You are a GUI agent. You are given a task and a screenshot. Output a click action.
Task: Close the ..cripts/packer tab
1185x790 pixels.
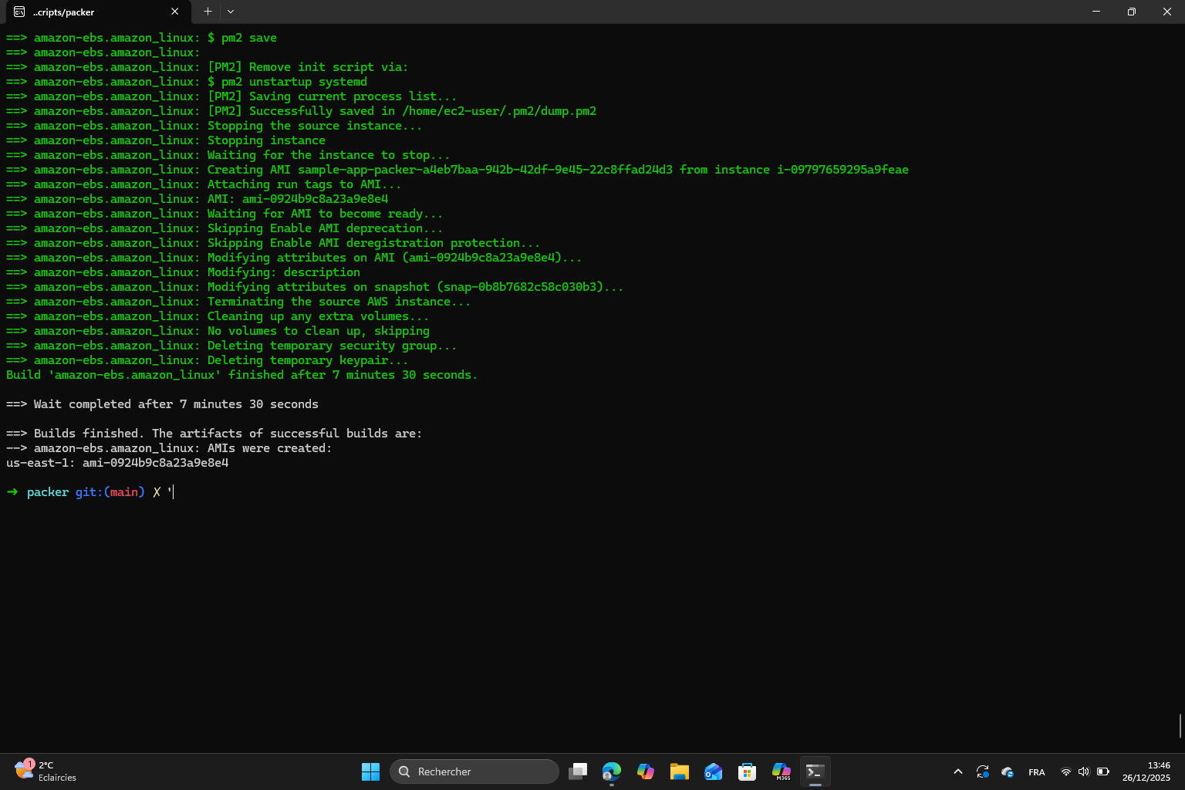pos(174,12)
